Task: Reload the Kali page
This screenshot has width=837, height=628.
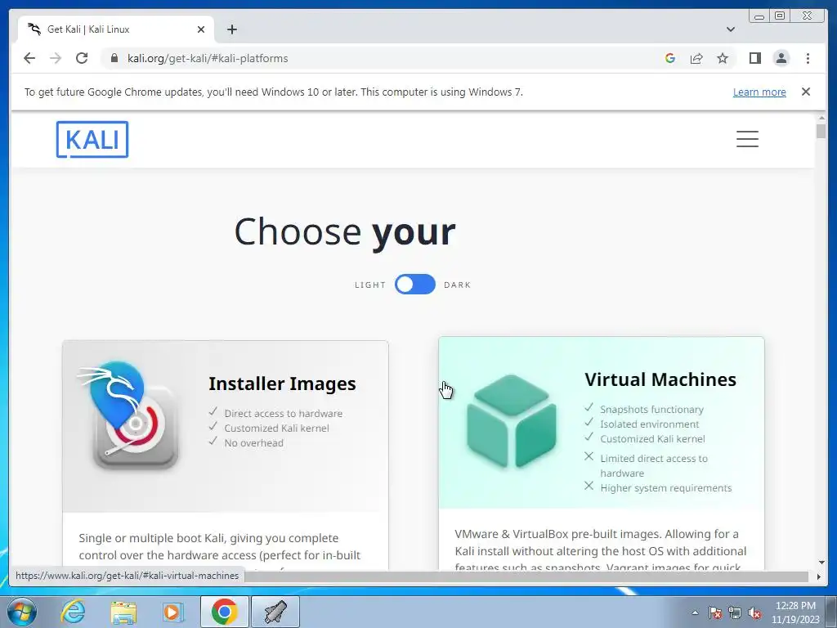Action: tap(82, 58)
